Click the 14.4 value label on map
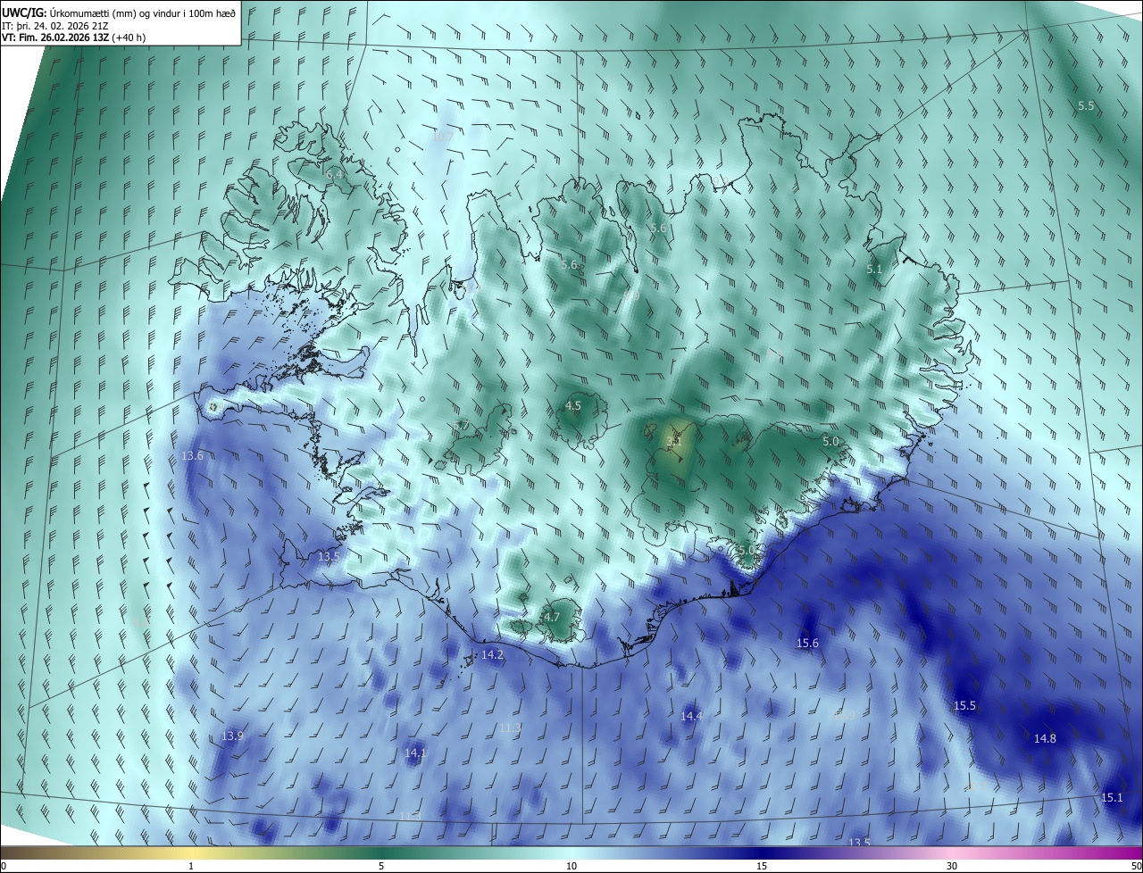 [x=691, y=716]
